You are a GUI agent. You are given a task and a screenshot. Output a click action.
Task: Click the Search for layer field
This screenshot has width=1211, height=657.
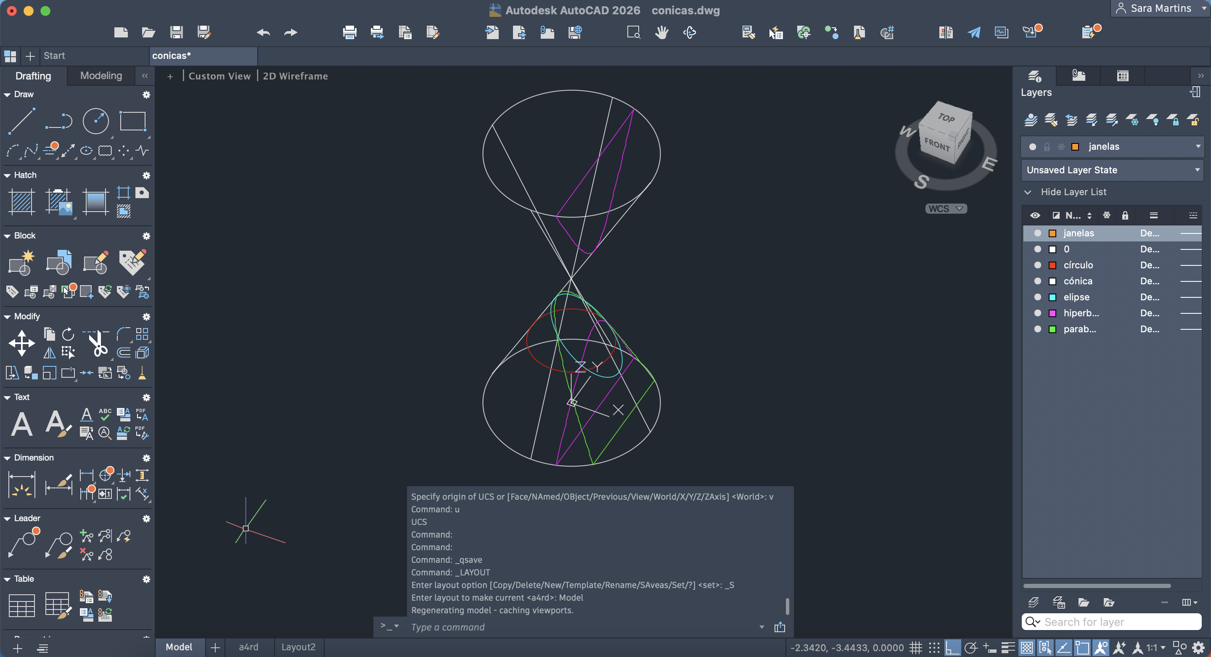[1119, 622]
